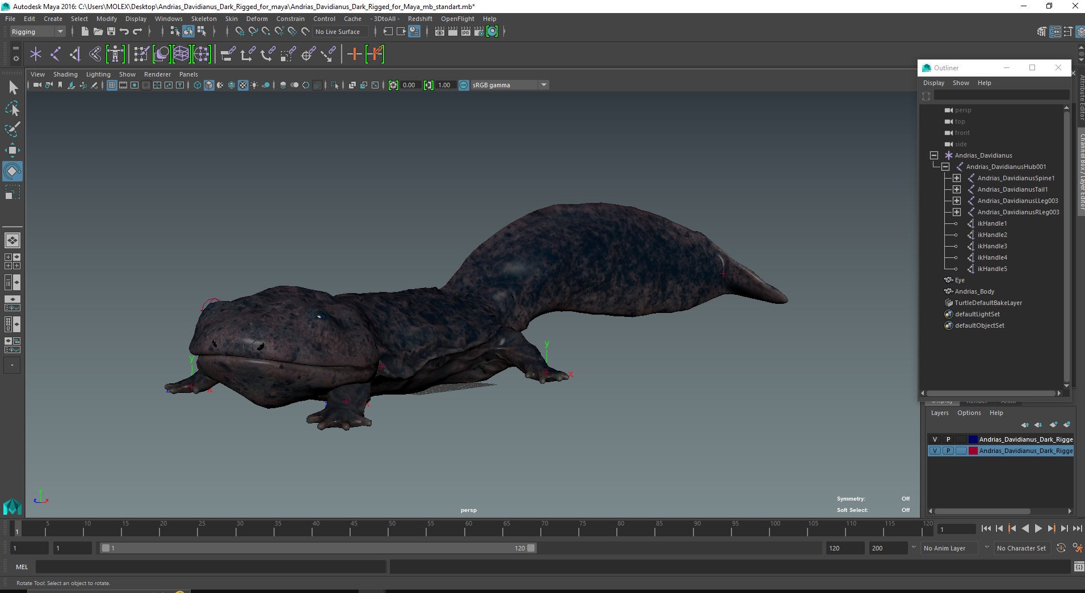
Task: Open the Script Editor icon
Action: (x=1079, y=567)
